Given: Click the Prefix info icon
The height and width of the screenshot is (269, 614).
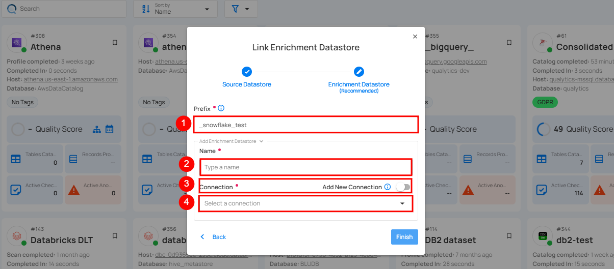Looking at the screenshot, I should pyautogui.click(x=221, y=108).
